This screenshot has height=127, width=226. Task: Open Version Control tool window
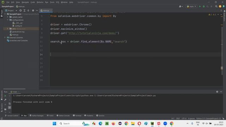coord(12,116)
